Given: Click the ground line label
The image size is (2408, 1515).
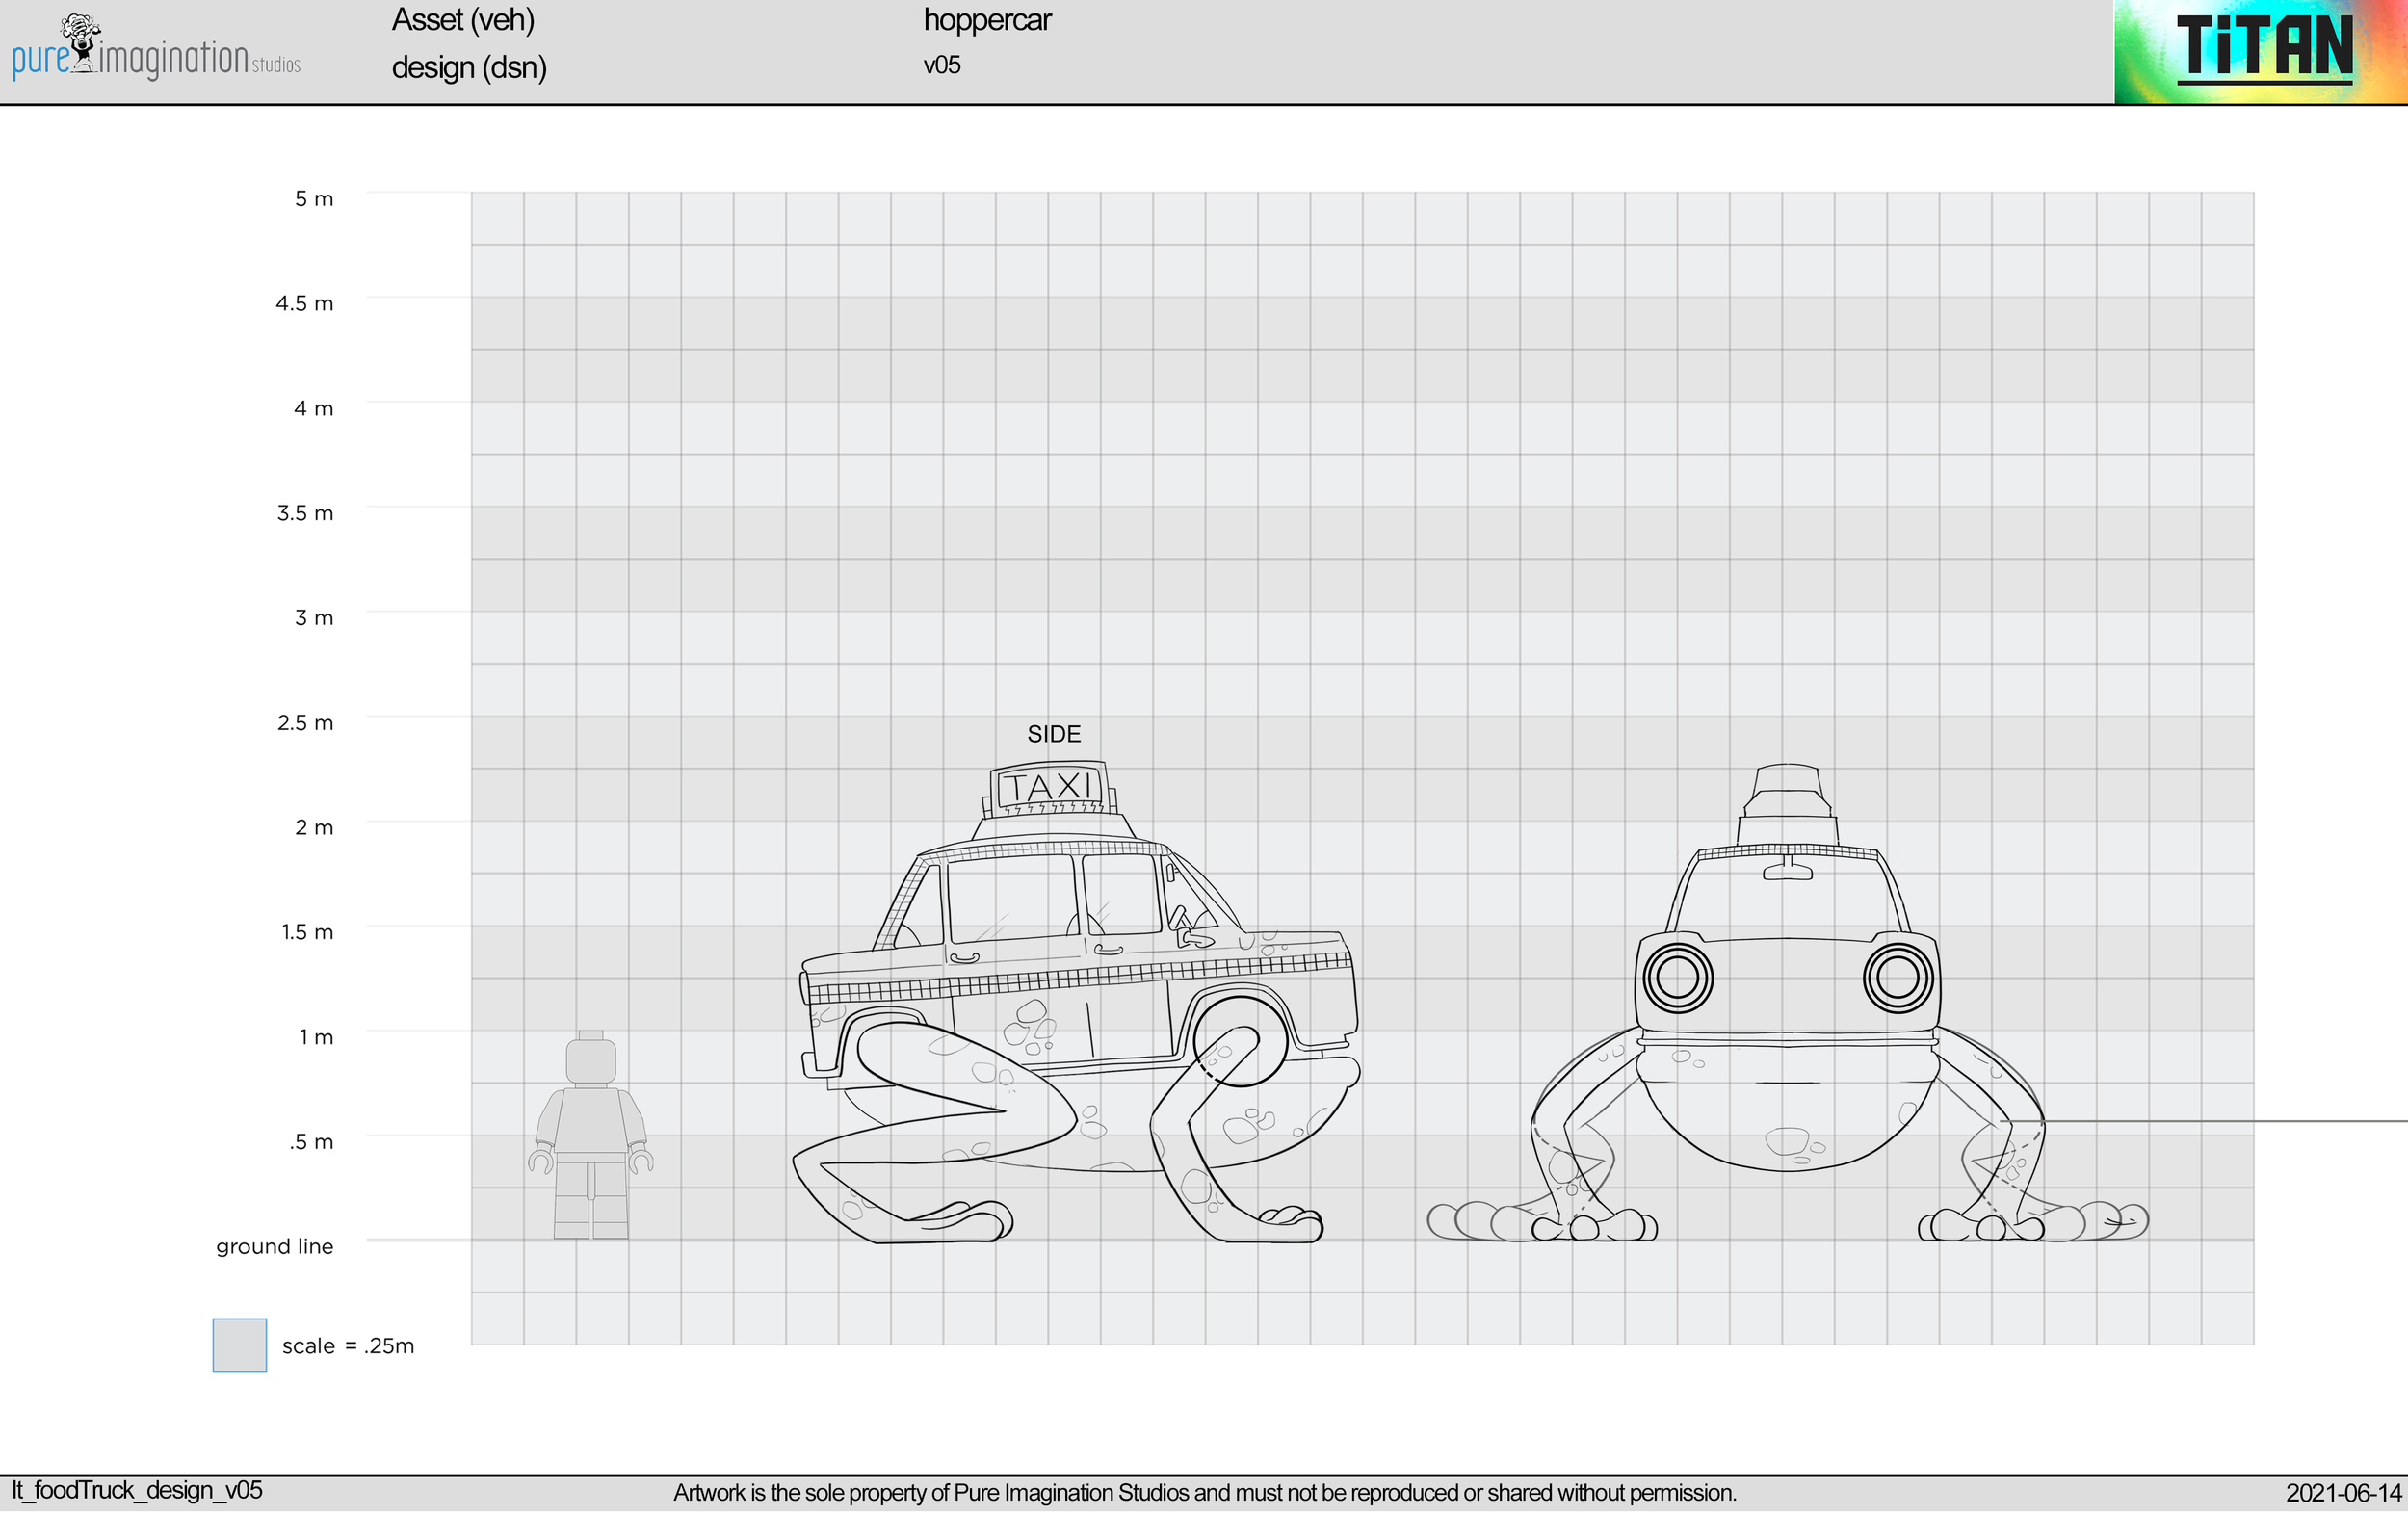Looking at the screenshot, I should click(274, 1246).
